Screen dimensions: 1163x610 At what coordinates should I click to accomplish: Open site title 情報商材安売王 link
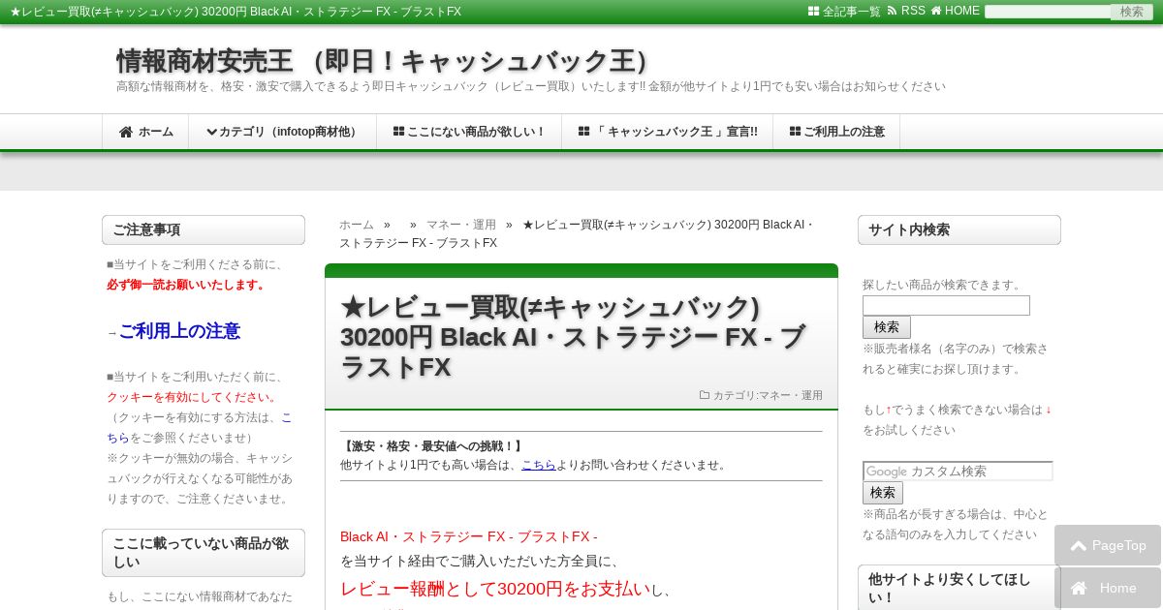pos(387,61)
